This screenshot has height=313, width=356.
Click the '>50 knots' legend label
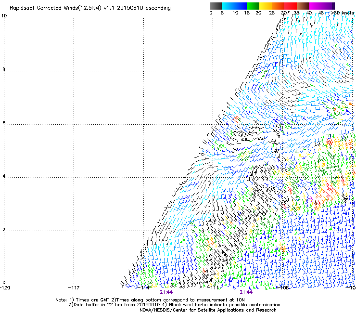(342, 13)
